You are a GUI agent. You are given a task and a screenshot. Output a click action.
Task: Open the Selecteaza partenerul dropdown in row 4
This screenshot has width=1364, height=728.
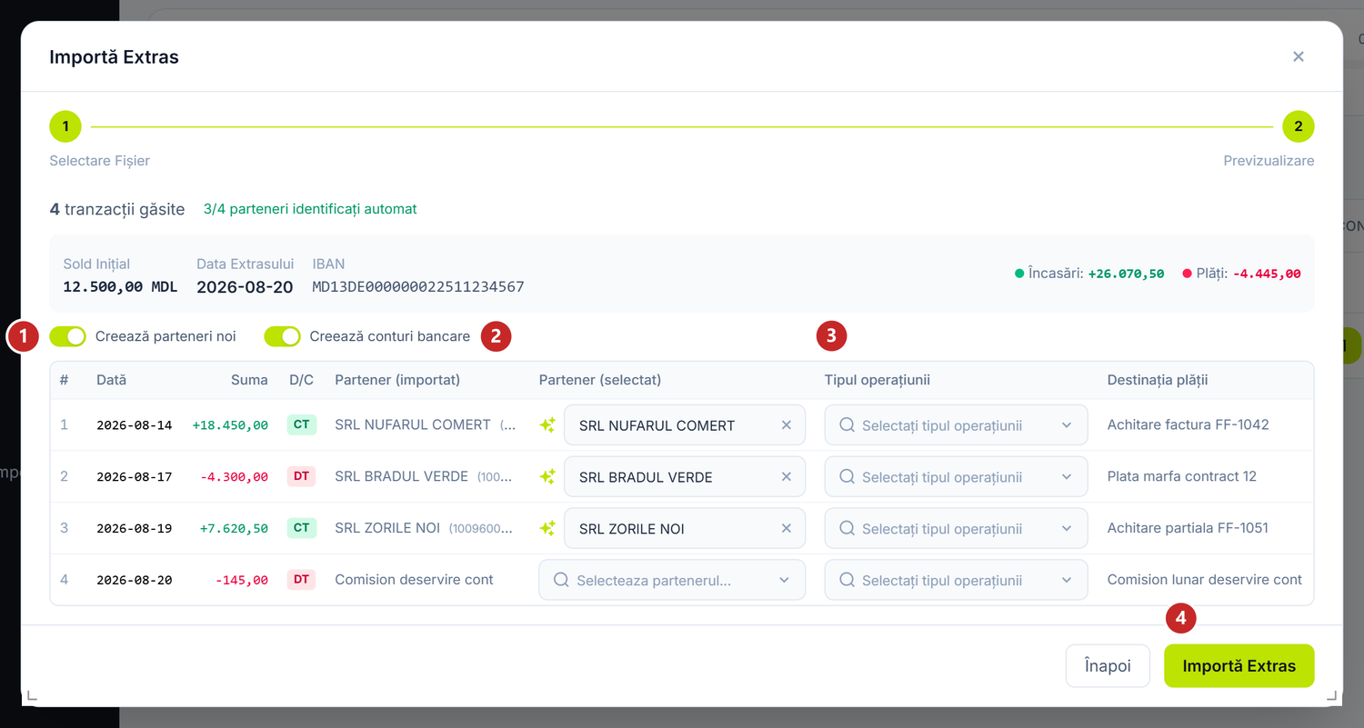672,580
